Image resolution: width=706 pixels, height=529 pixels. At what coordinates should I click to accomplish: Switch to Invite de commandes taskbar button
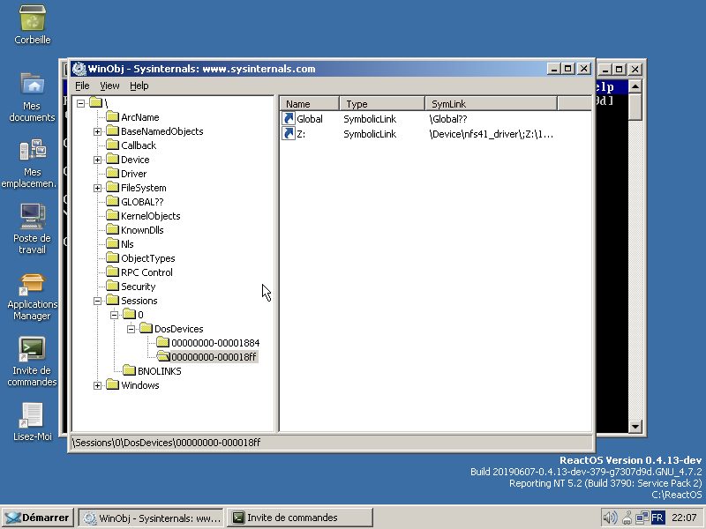click(x=300, y=518)
